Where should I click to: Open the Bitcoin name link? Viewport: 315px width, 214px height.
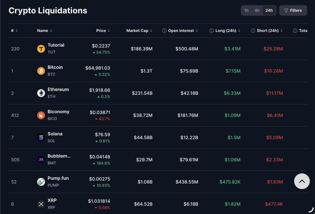[x=55, y=67]
